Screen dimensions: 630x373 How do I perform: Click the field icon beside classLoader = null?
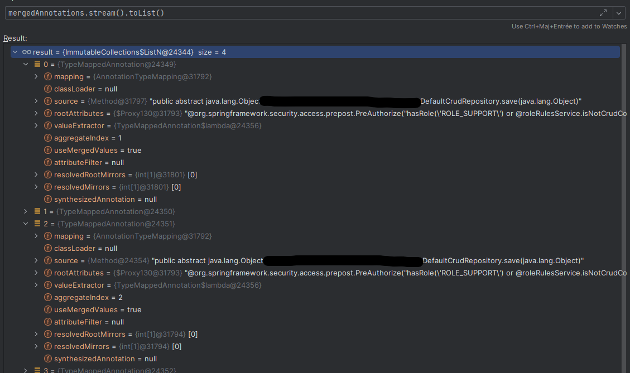[x=47, y=89]
